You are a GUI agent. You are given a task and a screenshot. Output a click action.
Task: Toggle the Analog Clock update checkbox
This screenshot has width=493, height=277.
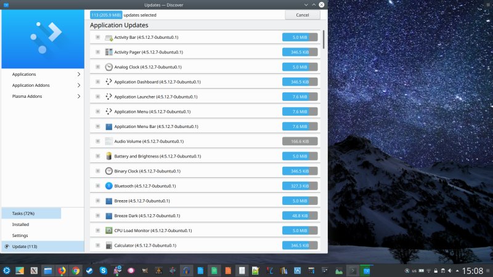coord(98,67)
